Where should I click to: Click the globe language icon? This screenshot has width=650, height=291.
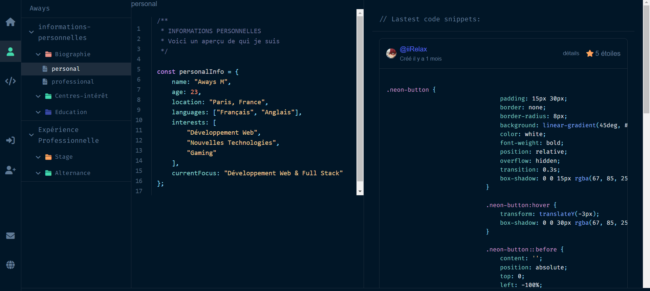10,265
